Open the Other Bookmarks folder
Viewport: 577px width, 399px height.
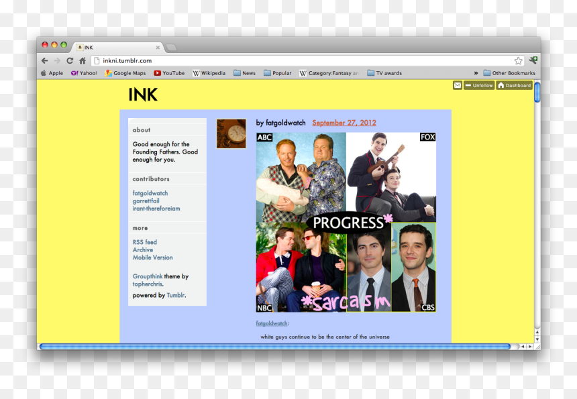tap(509, 73)
